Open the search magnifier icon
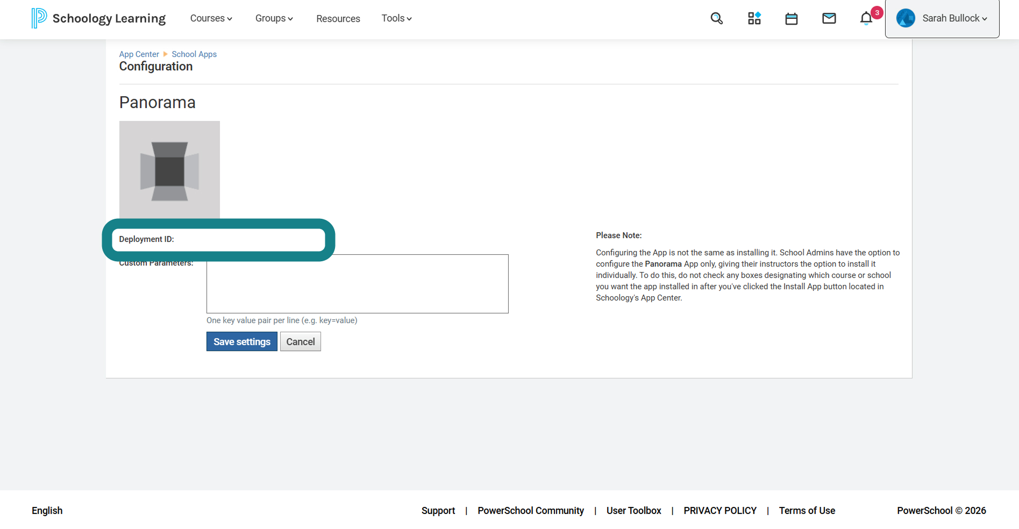Image resolution: width=1019 pixels, height=529 pixels. click(716, 18)
